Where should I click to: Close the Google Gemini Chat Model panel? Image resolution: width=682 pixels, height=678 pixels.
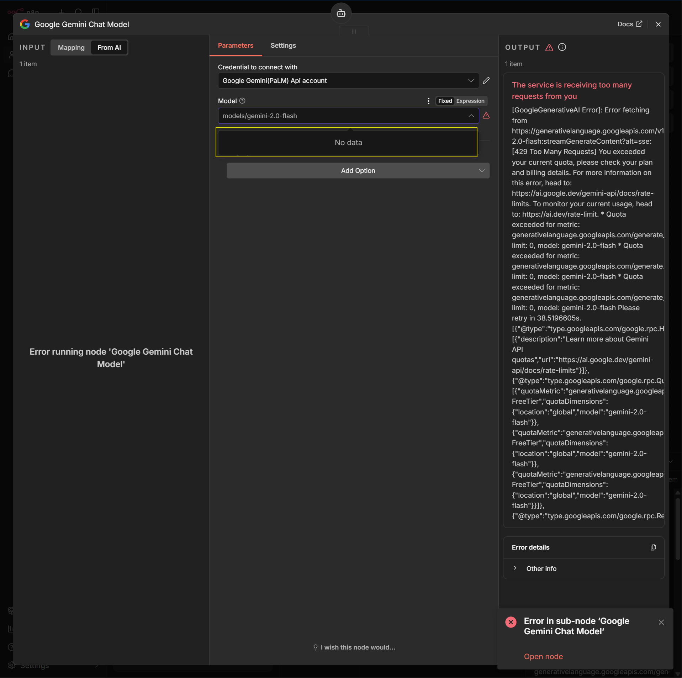click(x=658, y=24)
